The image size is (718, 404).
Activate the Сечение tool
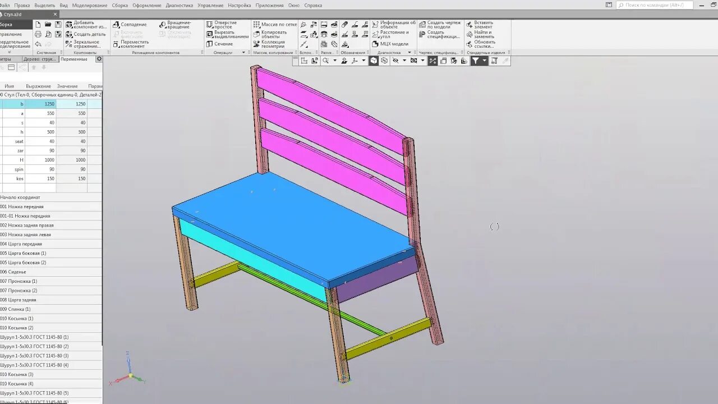[x=219, y=44]
